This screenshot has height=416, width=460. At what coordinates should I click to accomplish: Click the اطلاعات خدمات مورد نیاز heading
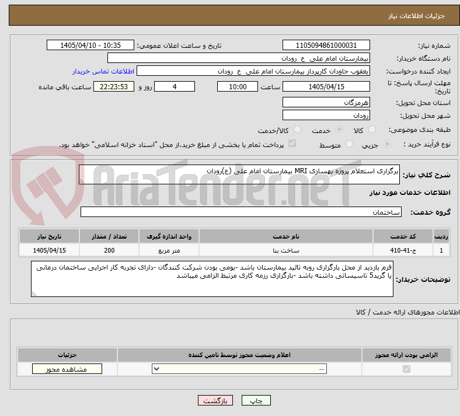[410, 193]
